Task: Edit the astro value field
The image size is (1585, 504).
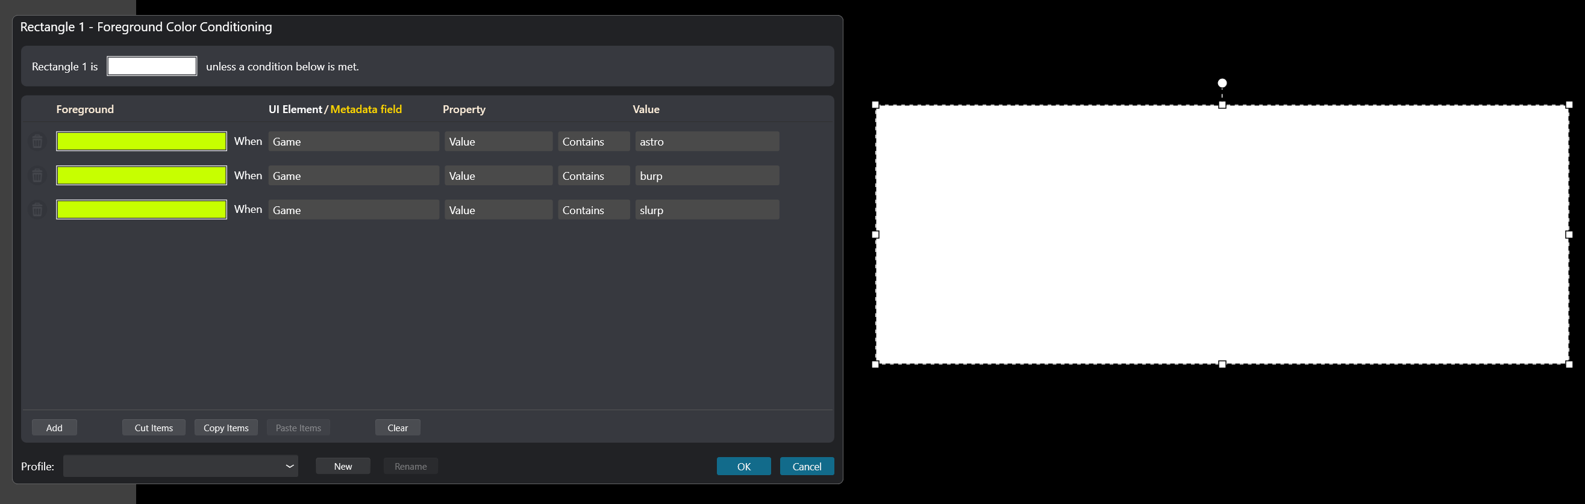Action: coord(708,141)
